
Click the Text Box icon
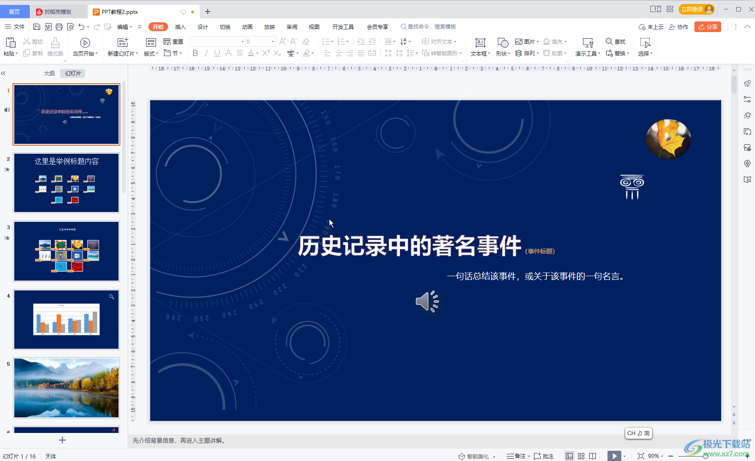(x=480, y=43)
